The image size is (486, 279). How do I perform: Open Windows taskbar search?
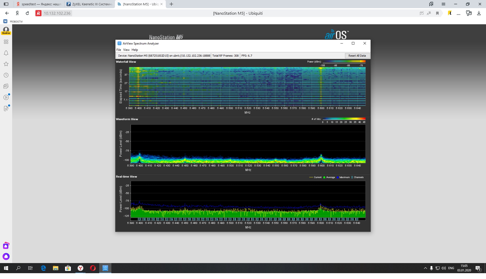tap(18, 268)
